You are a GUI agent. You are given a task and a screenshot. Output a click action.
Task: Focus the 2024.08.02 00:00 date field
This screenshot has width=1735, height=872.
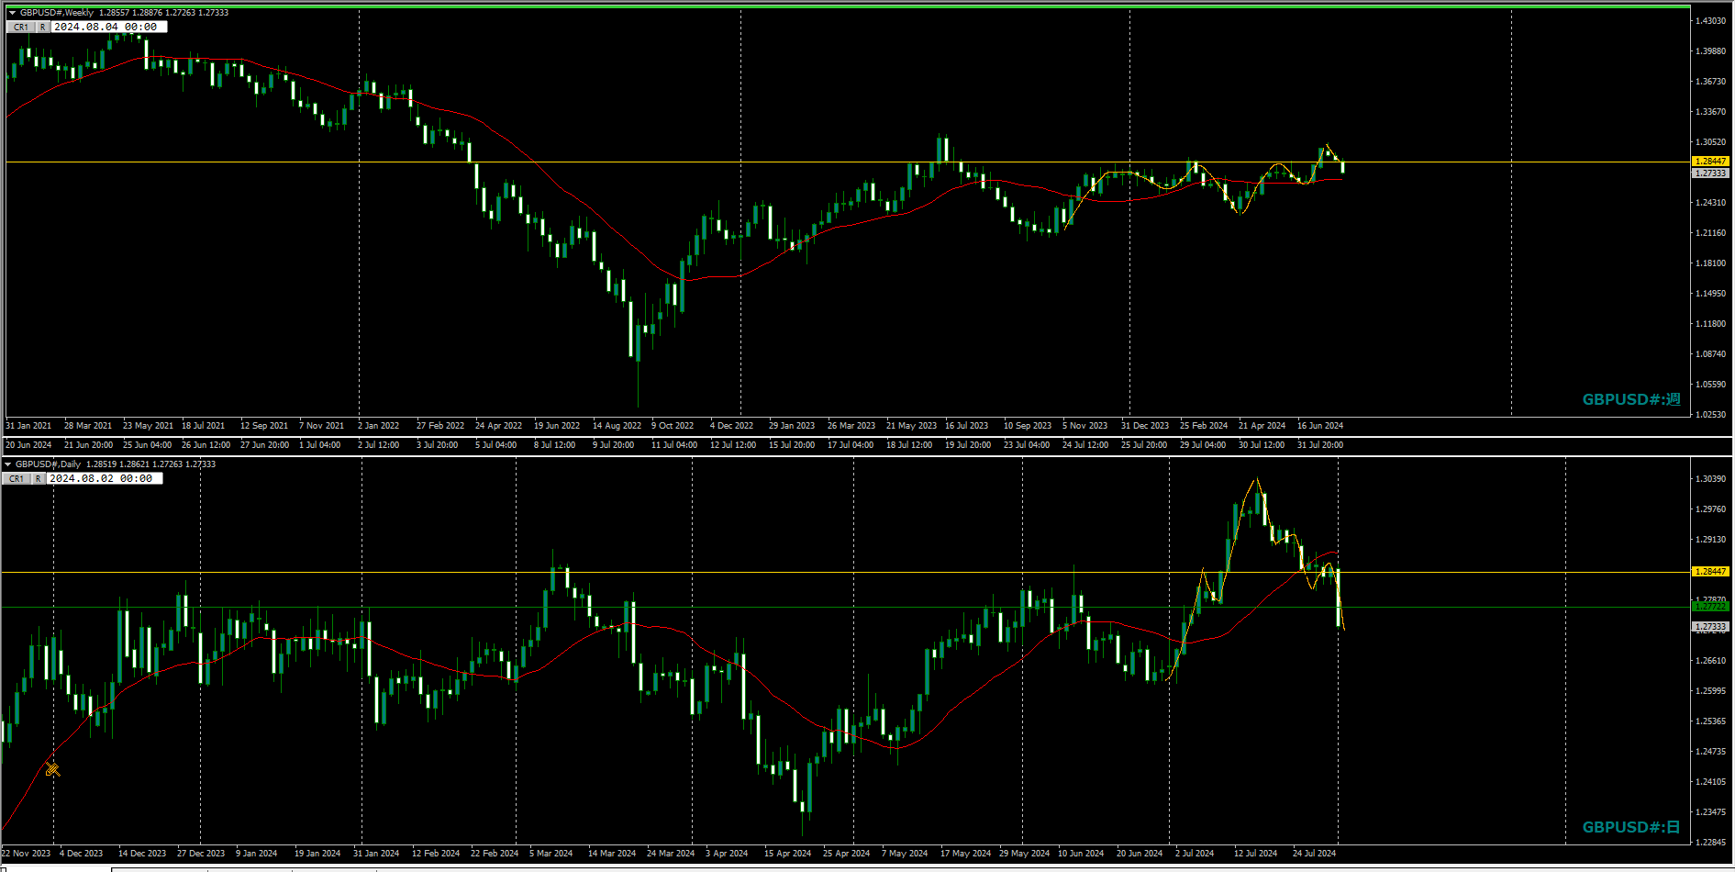coord(104,479)
